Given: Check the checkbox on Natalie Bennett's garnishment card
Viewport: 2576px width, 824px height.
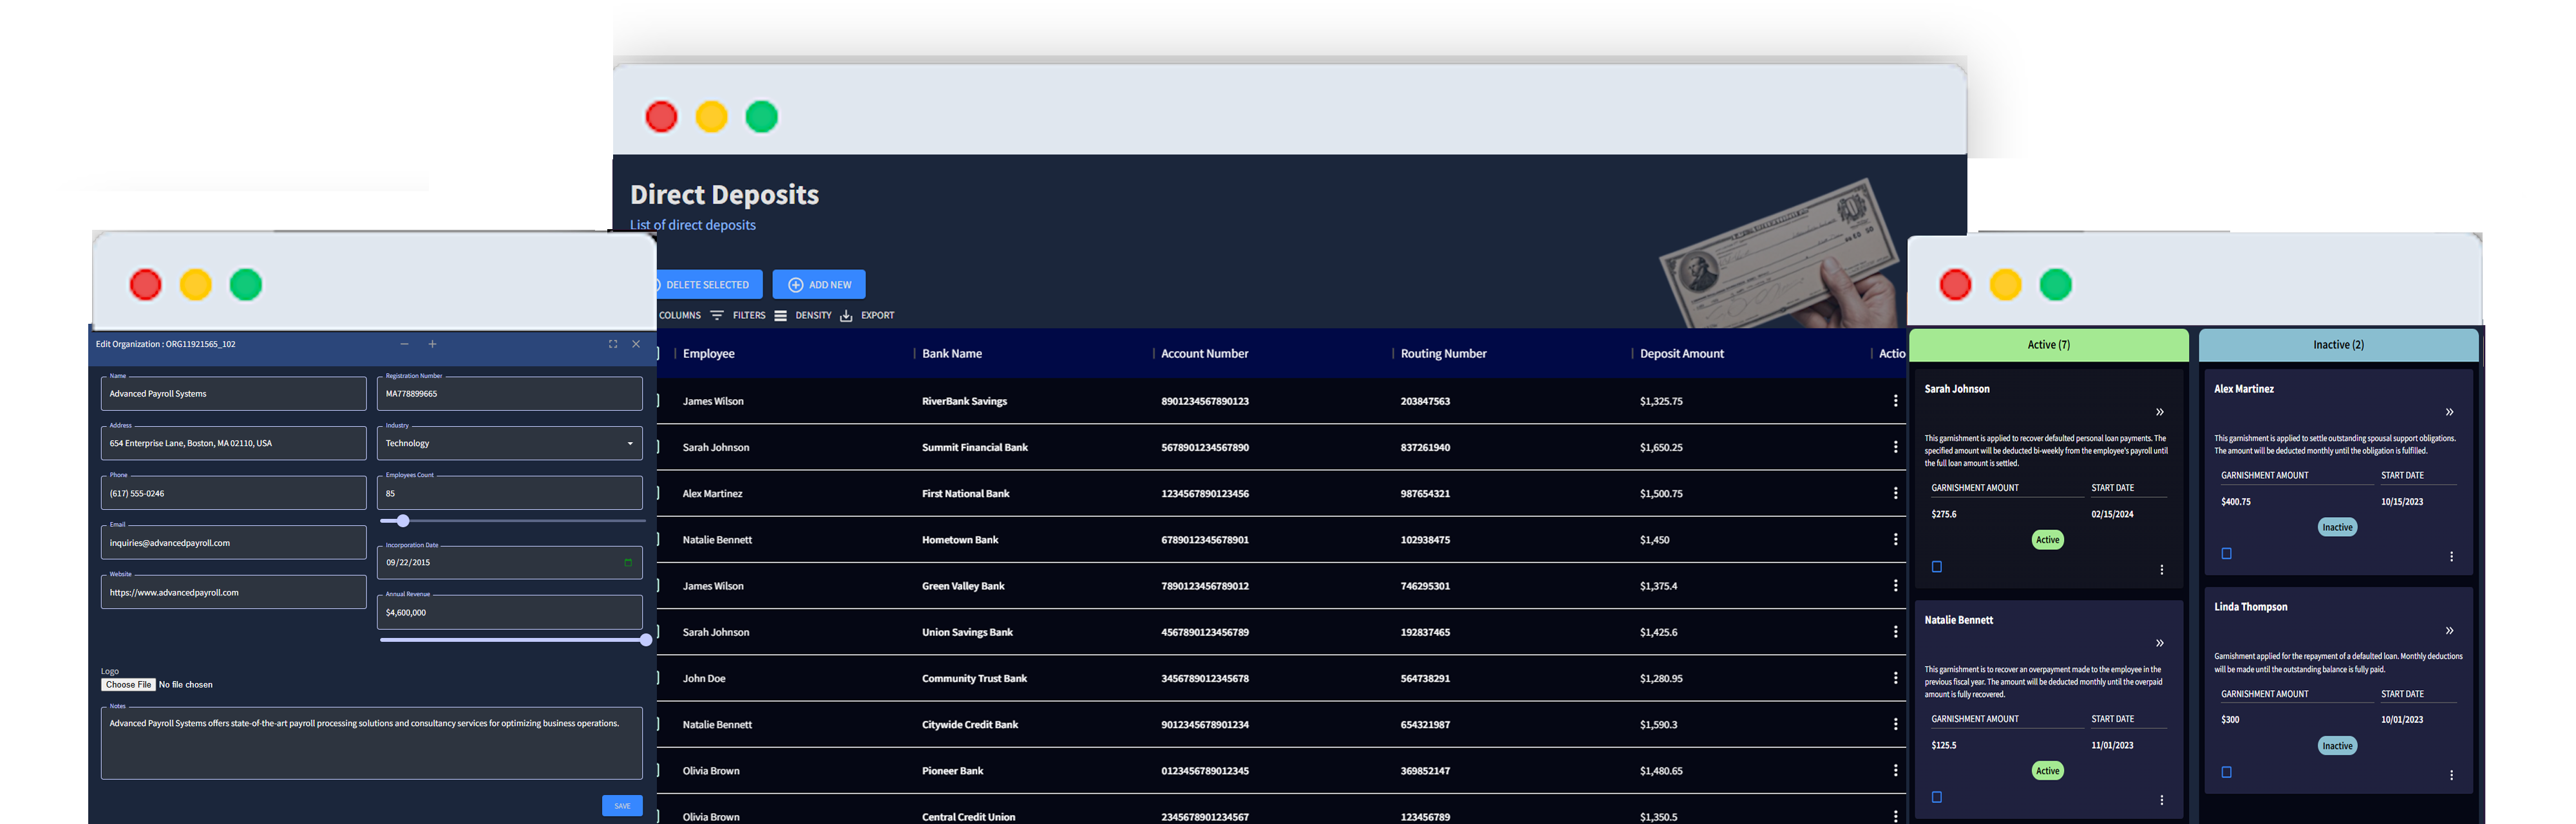Looking at the screenshot, I should coord(1937,797).
